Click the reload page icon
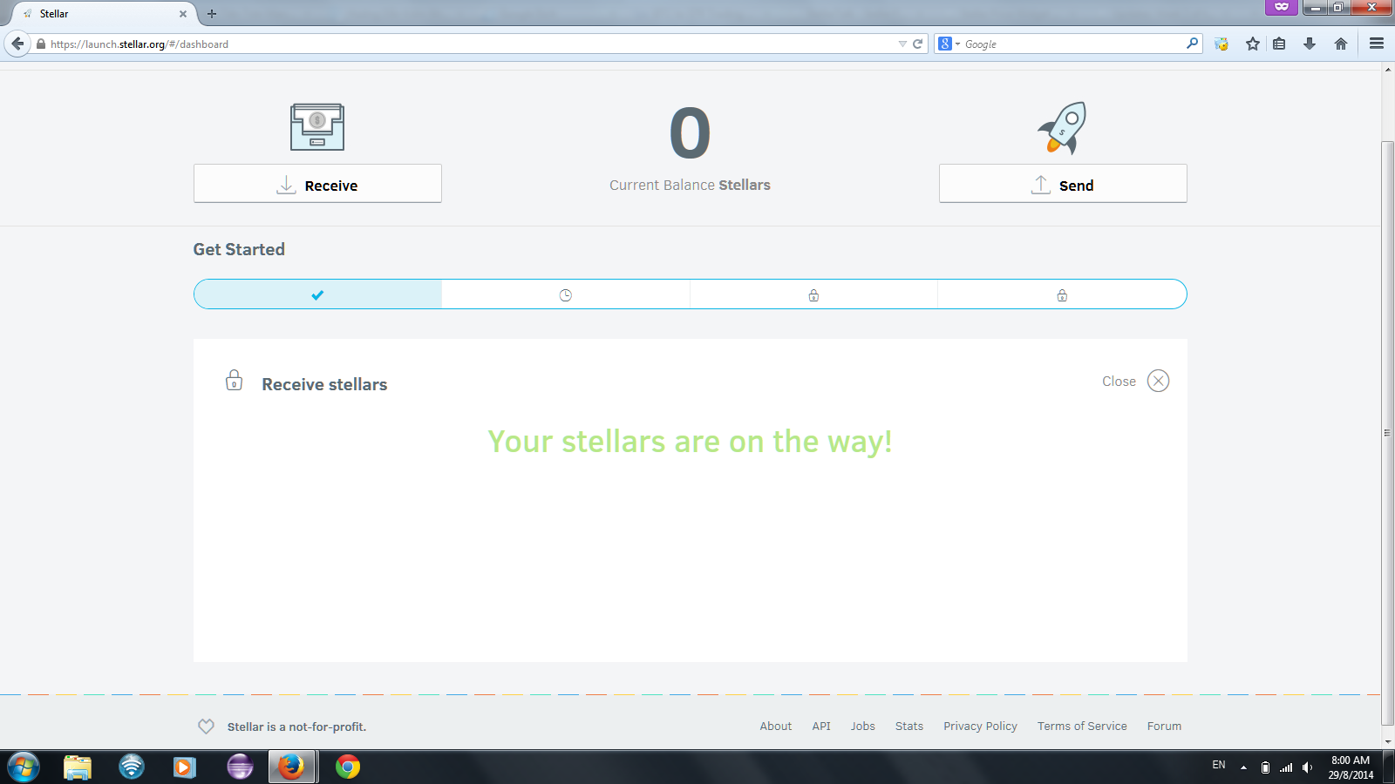 (x=917, y=44)
